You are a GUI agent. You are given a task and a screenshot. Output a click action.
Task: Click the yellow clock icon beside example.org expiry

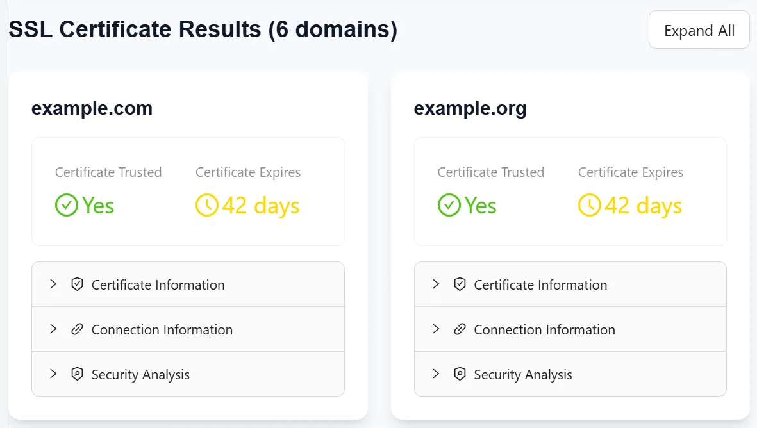(588, 205)
